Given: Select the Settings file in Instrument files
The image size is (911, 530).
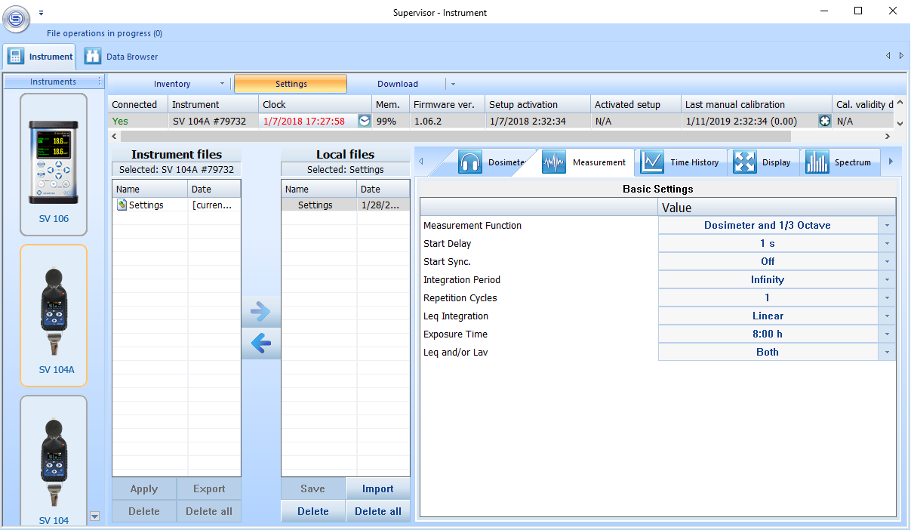Looking at the screenshot, I should click(146, 205).
